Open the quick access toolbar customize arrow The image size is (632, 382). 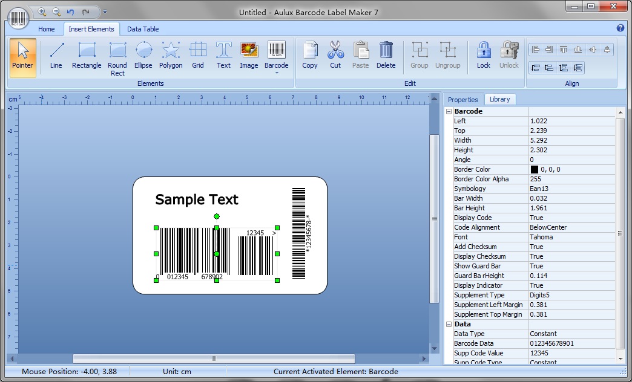point(105,11)
